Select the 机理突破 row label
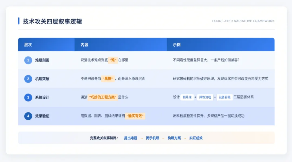This screenshot has width=292, height=162. [42, 79]
